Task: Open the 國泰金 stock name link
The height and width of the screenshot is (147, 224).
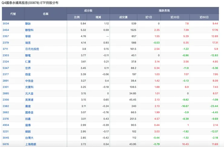Action: 29,112
